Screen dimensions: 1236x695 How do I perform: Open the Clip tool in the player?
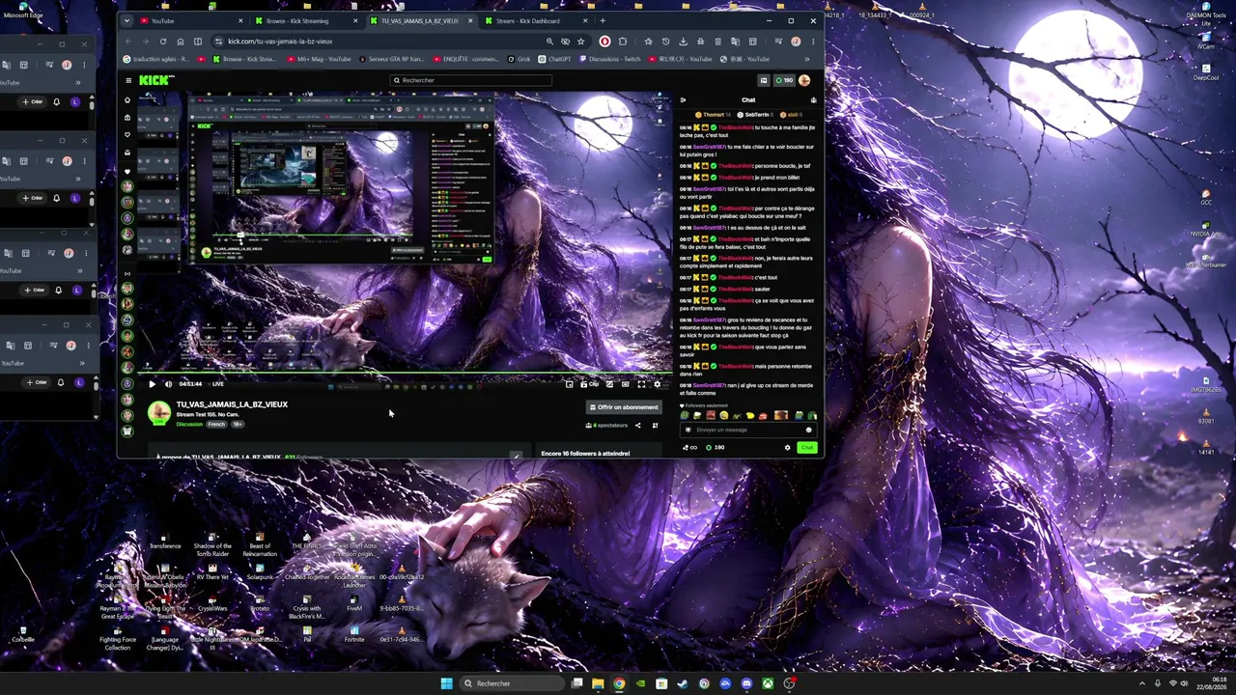(588, 384)
